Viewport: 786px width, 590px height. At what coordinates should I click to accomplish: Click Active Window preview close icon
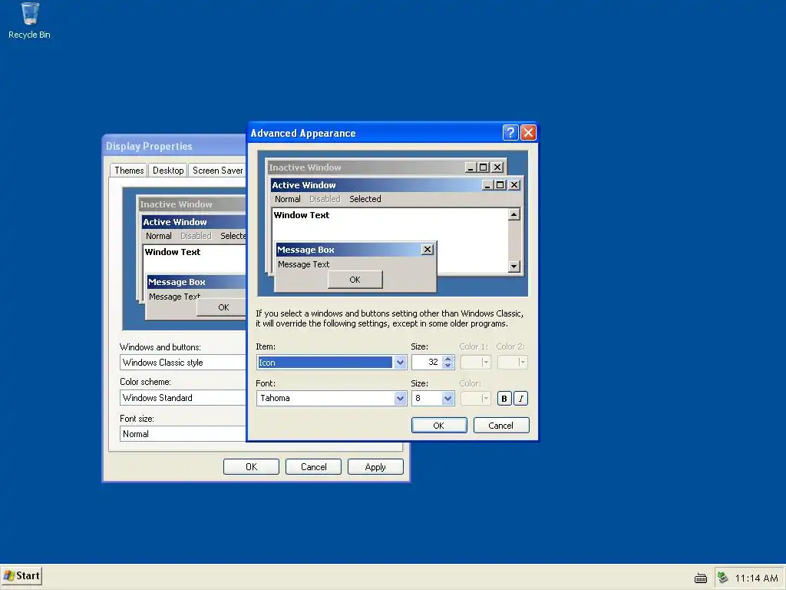pyautogui.click(x=514, y=185)
